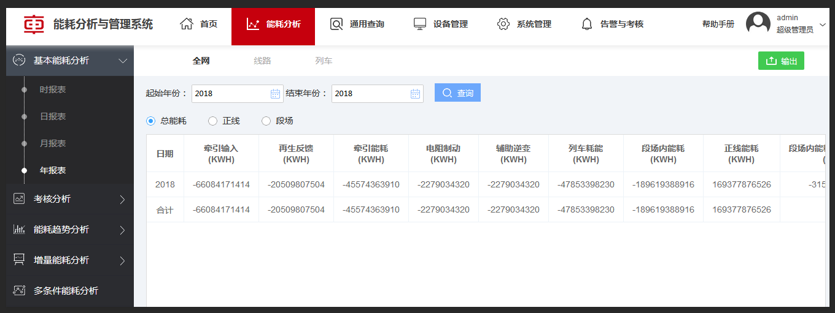Click the home icon in top navigation
Viewport: 835px width, 313px height.
point(187,24)
